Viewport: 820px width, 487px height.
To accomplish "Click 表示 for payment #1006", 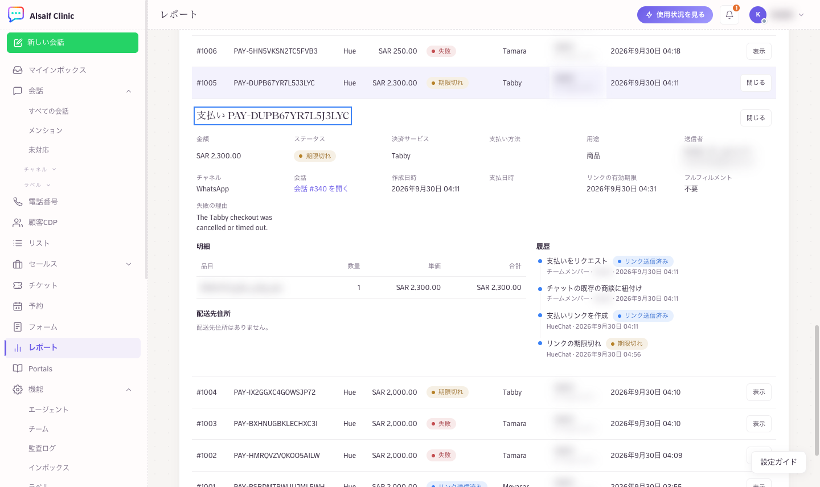I will pos(759,51).
